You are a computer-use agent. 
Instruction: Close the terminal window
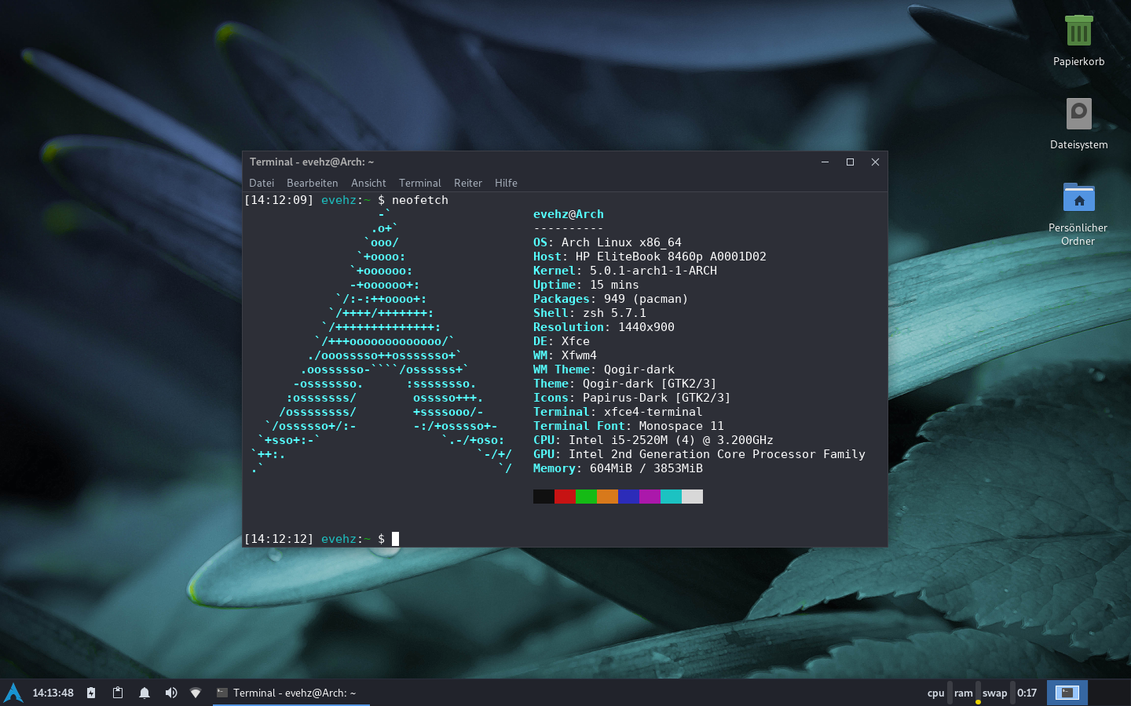coord(875,162)
